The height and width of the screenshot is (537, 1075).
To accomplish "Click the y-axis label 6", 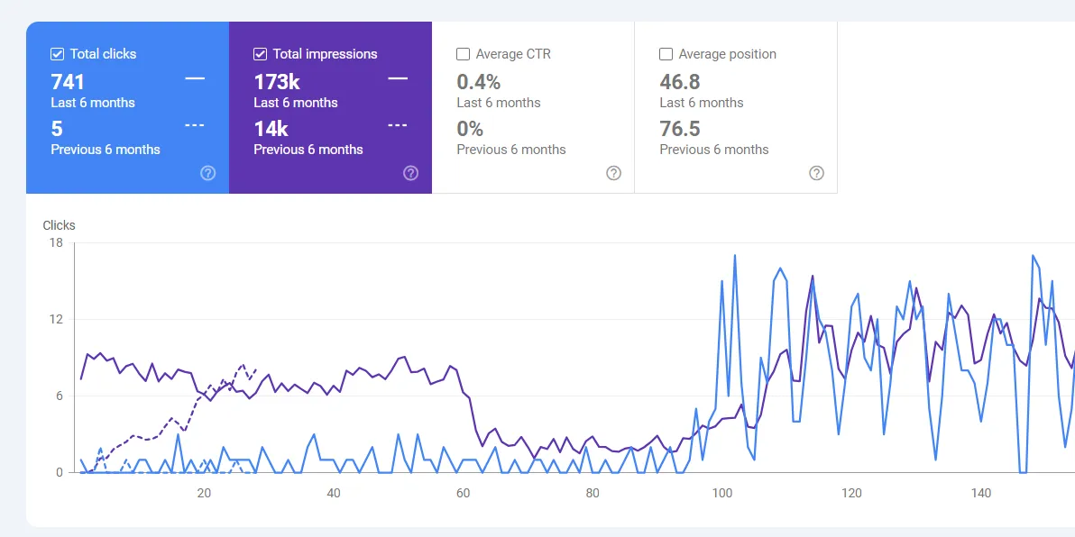I will tap(59, 396).
